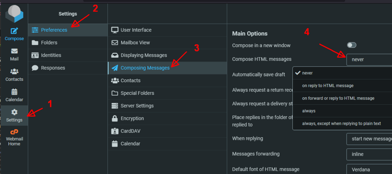Open the Calendar sidebar icon
The width and height of the screenshot is (392, 174).
point(14,92)
